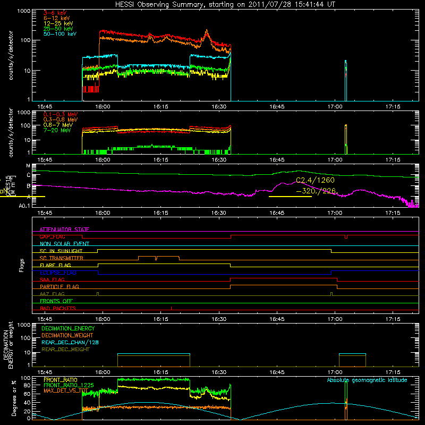Click the vertical Flags axis title
The image size is (425, 425).
[x=22, y=265]
